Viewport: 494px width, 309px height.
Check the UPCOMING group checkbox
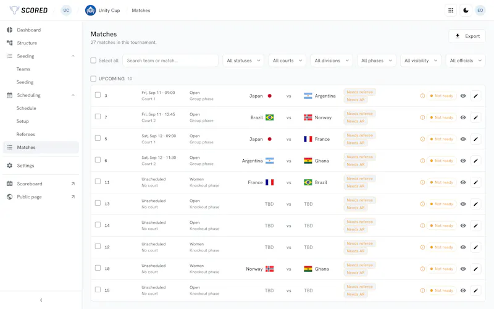coord(93,78)
